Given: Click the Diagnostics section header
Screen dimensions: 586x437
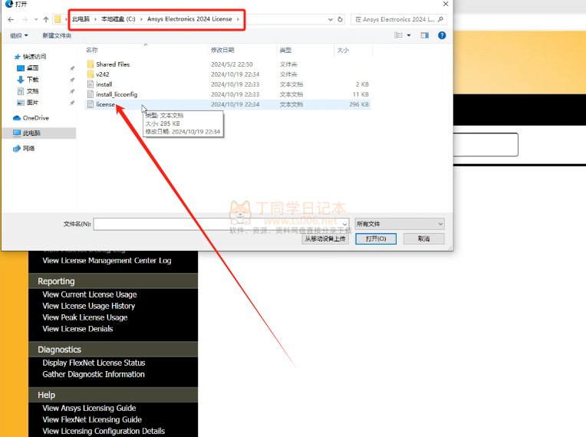Looking at the screenshot, I should pos(113,350).
